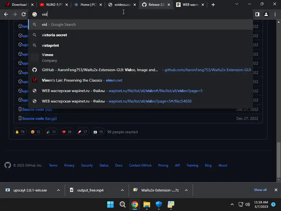Open a new tab with the plus button
281x211 pixels.
coord(213,5)
